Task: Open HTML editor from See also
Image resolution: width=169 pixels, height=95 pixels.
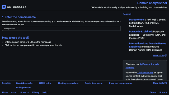Action: [x=45, y=83]
